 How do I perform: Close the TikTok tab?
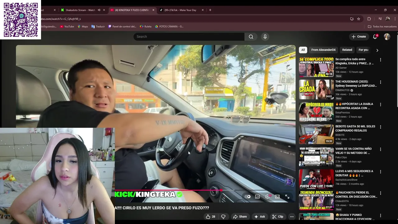click(x=203, y=10)
